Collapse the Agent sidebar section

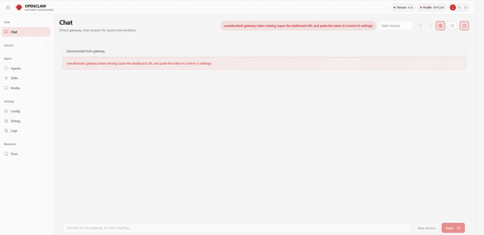[x=47, y=59]
